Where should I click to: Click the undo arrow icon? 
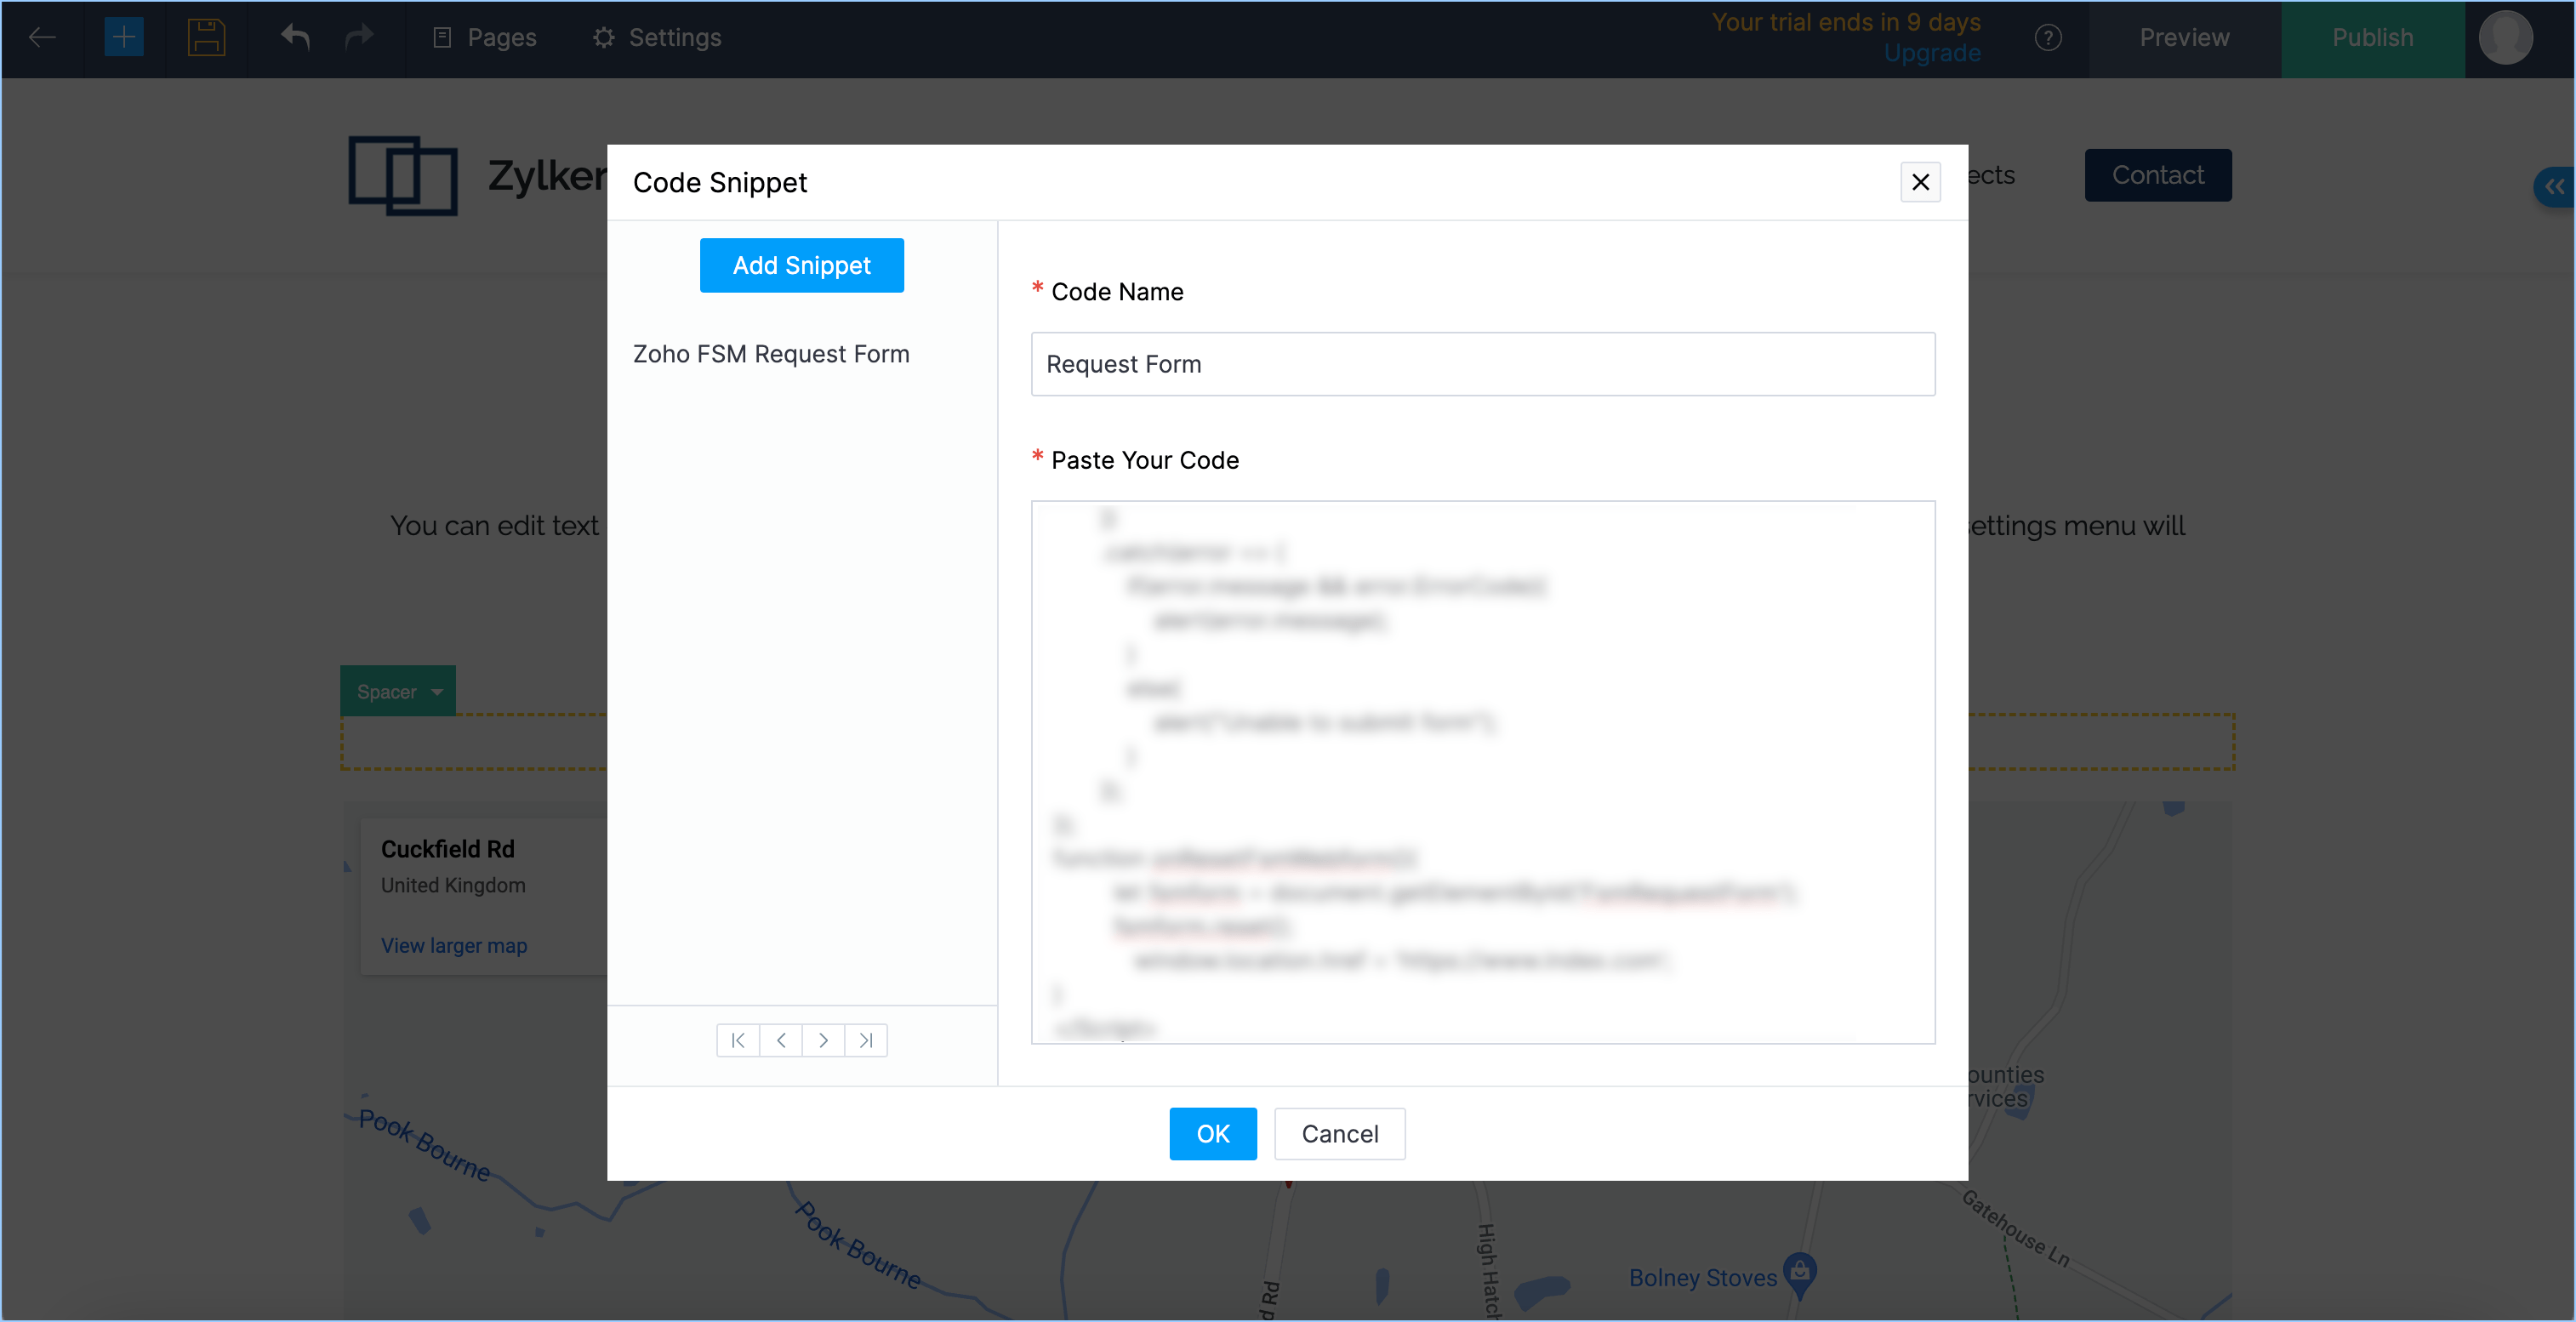295,38
